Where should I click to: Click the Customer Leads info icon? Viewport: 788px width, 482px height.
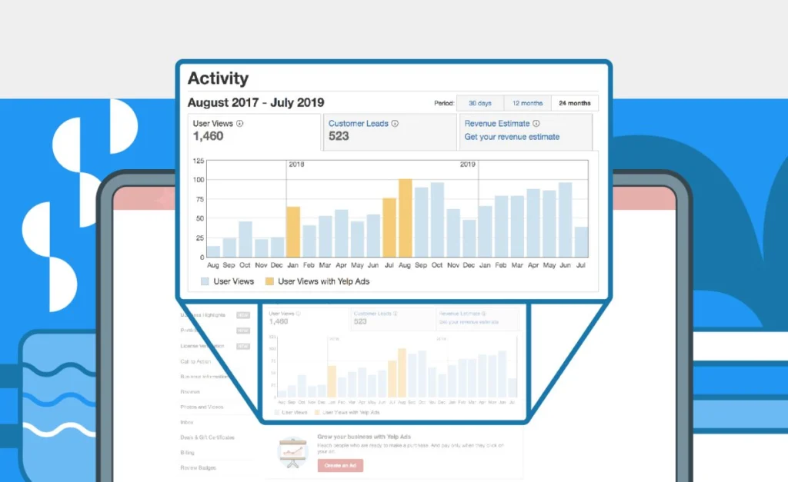395,123
